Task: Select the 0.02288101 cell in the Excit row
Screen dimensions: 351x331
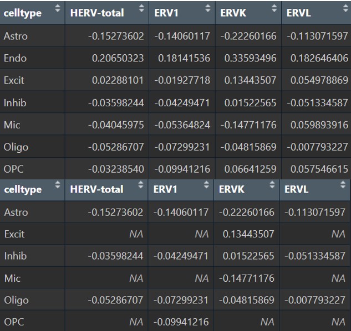Action: coord(118,80)
